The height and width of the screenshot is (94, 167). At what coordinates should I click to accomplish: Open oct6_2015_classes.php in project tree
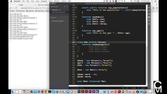[58, 21]
